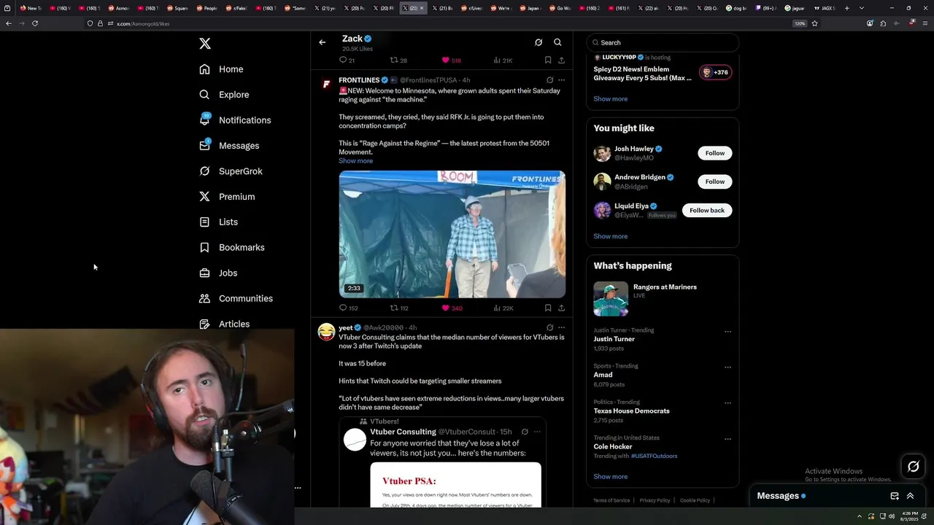Open the +376 listeners space badge
Image resolution: width=934 pixels, height=525 pixels.
(x=715, y=72)
